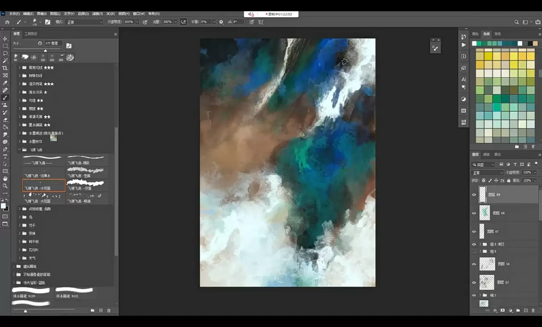
Task: Hide the 组 6 拷贝 group
Action: tap(474, 244)
